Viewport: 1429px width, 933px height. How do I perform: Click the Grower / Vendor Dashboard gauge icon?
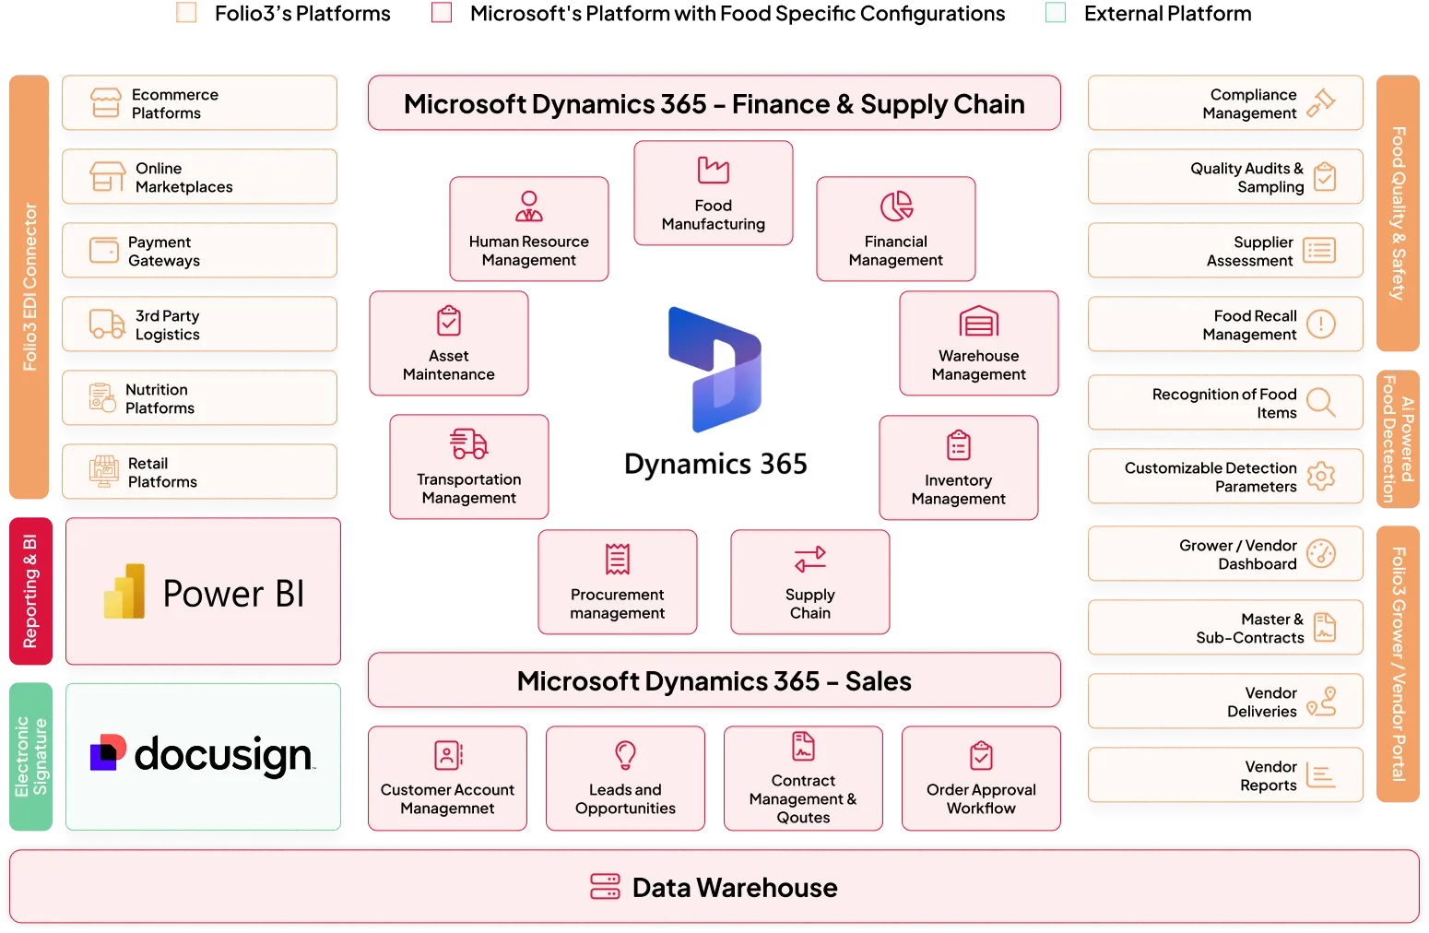click(x=1321, y=553)
